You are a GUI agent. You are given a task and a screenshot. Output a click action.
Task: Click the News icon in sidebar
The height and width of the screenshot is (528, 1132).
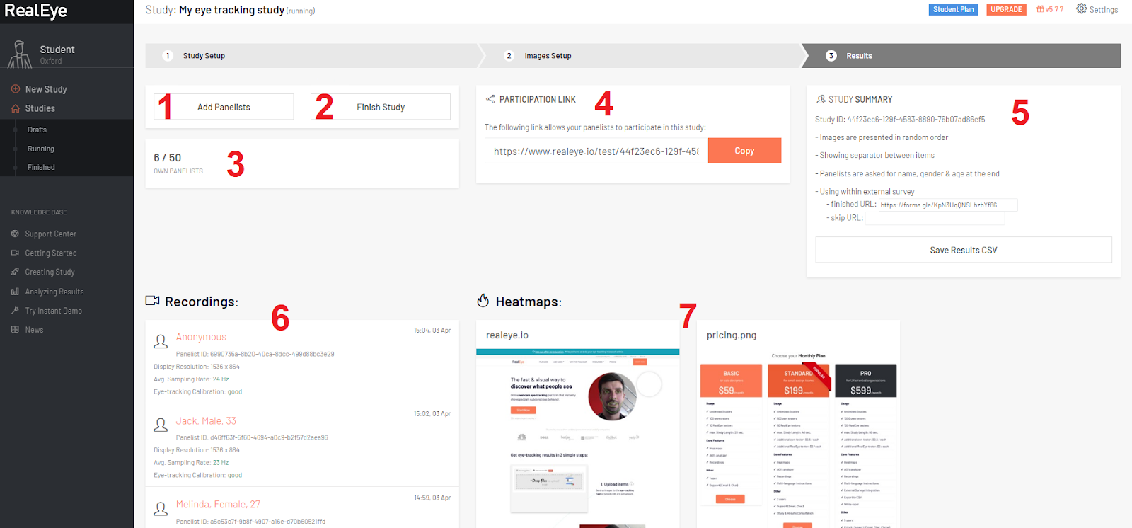pos(15,330)
